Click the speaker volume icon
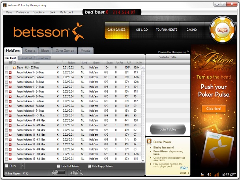240x180 pixels. (209, 174)
